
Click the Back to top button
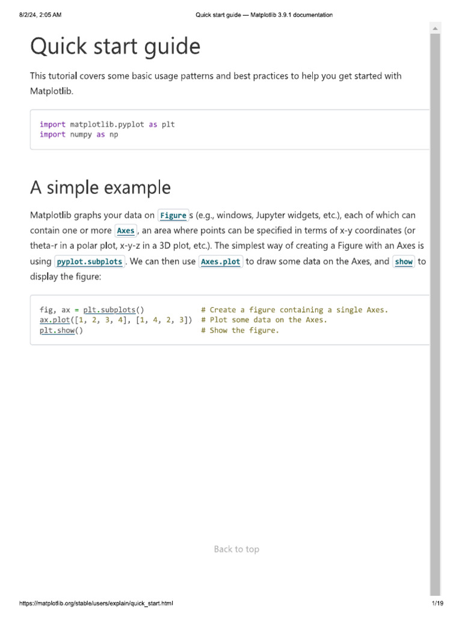tap(236, 549)
